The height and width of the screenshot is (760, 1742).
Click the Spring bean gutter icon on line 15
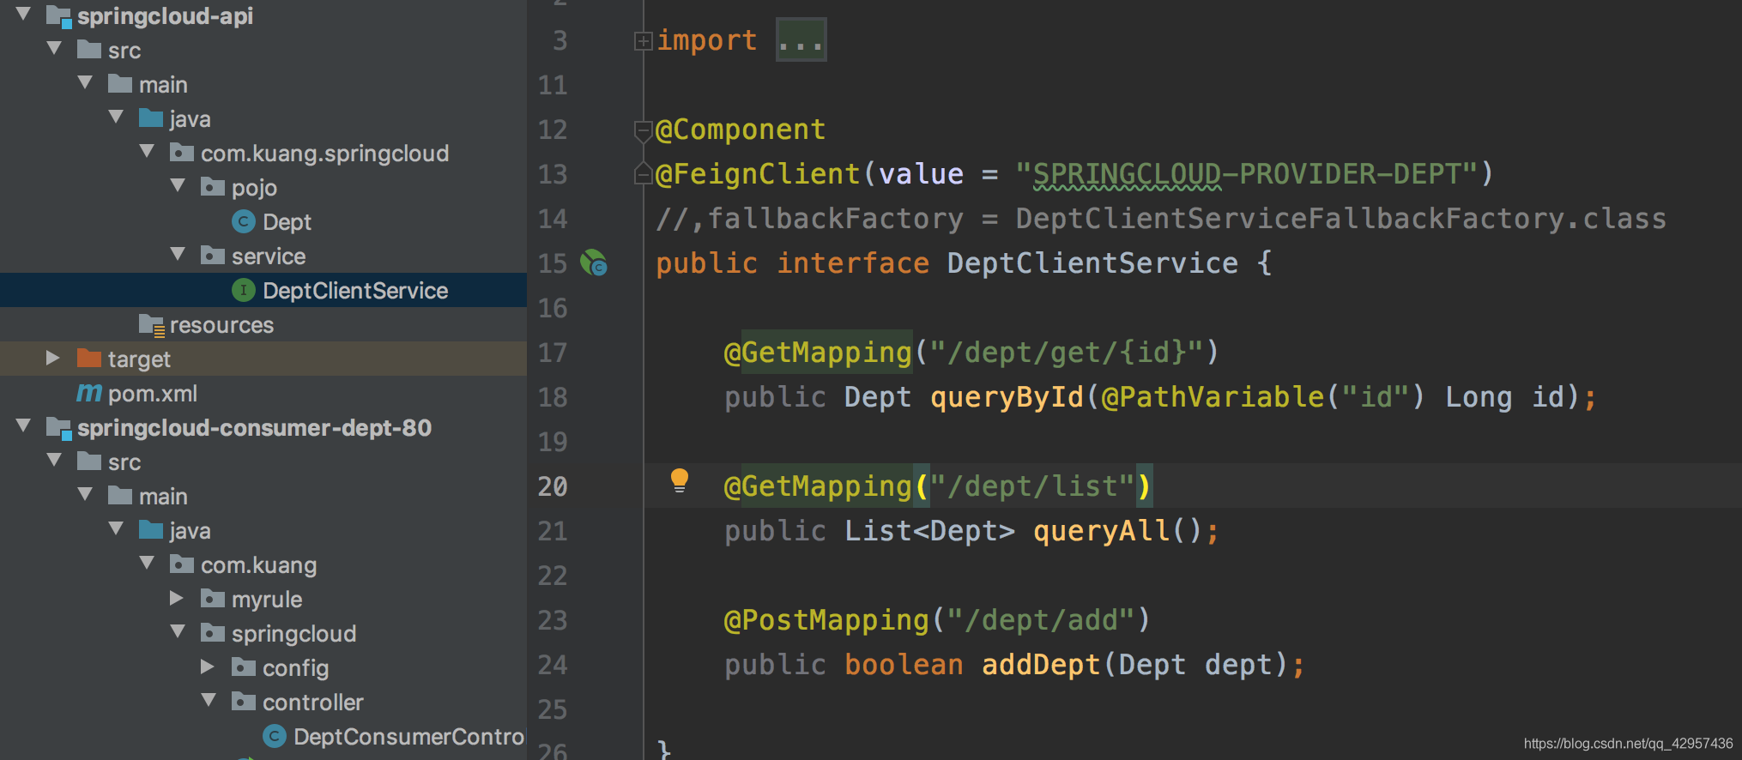point(594,262)
